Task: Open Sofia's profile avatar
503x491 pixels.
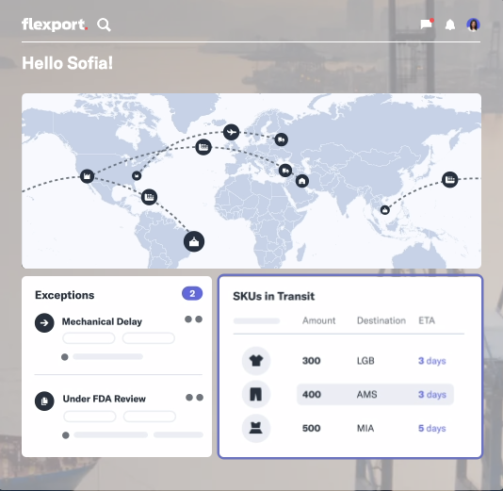Action: click(473, 25)
